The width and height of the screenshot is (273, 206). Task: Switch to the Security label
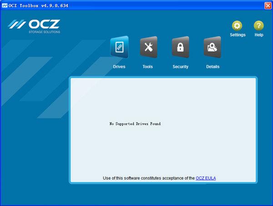[180, 67]
